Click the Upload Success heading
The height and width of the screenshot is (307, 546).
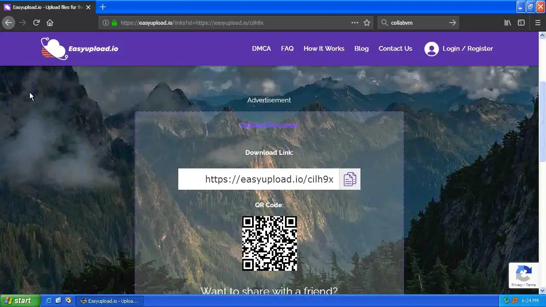pos(269,125)
